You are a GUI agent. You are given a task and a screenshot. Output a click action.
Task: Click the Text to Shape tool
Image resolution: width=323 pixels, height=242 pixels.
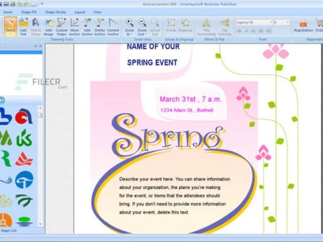tap(36, 27)
